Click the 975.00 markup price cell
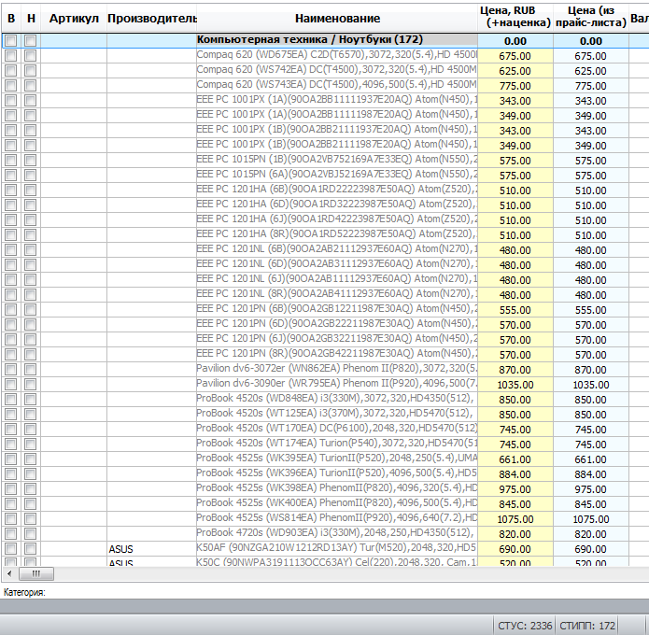The image size is (649, 635). [515, 489]
